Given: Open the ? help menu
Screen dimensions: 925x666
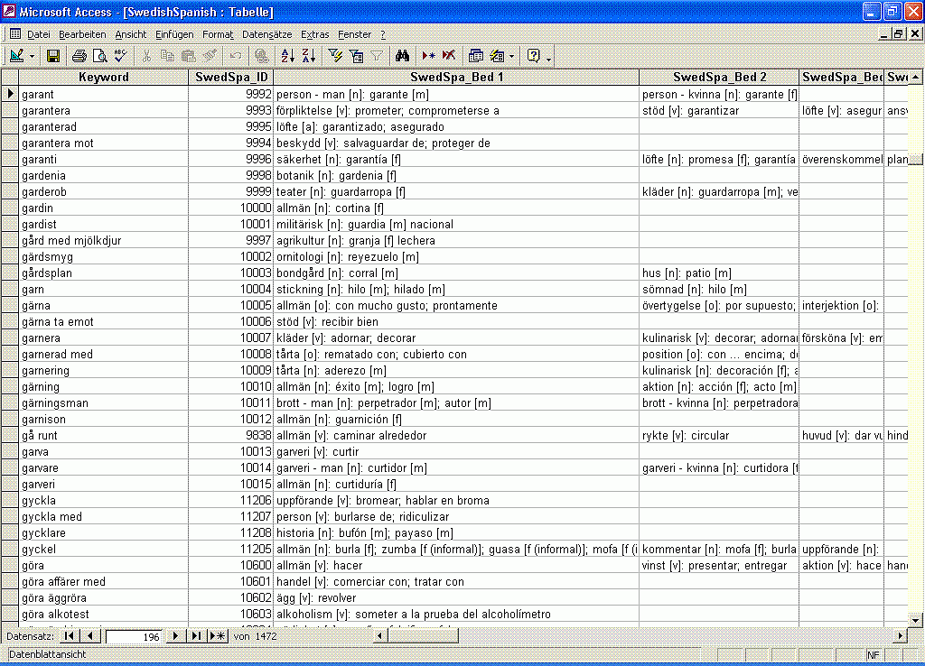Looking at the screenshot, I should tap(383, 34).
